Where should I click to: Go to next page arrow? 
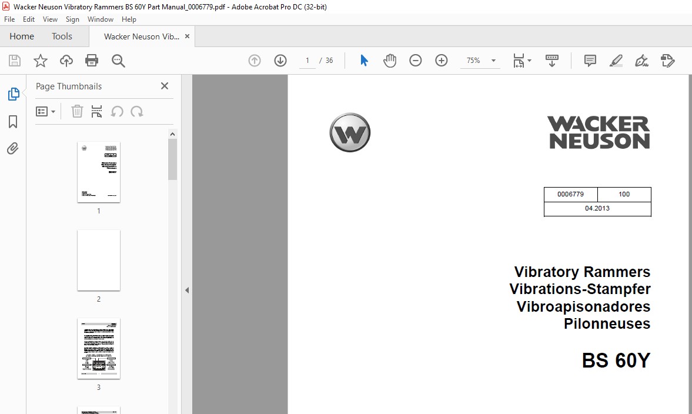[x=280, y=61]
